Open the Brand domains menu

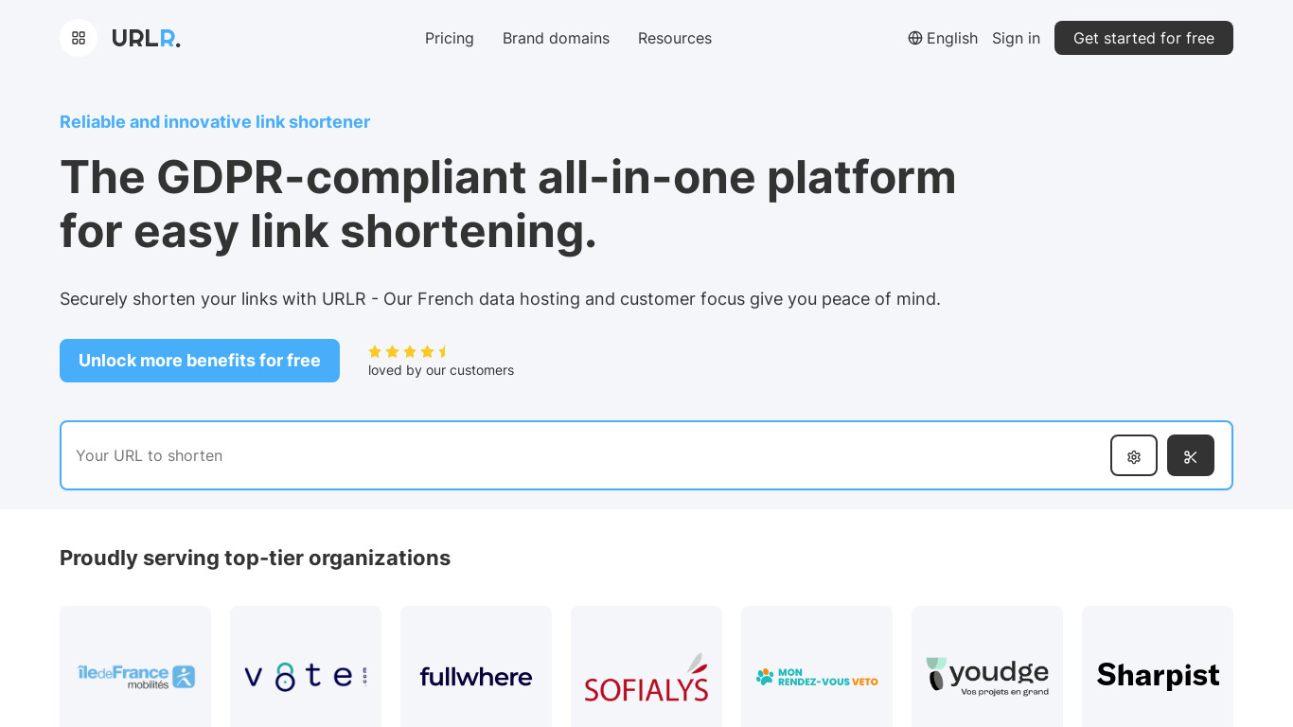556,38
